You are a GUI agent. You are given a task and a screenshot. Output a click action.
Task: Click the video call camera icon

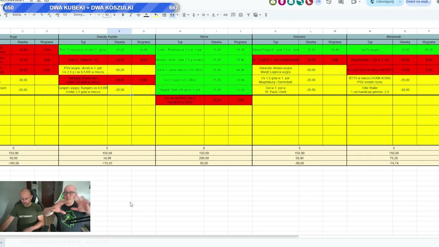point(354,2)
